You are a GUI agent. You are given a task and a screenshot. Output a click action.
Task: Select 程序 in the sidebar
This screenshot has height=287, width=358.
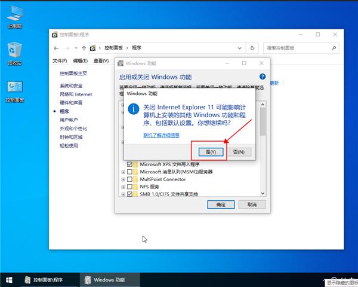pyautogui.click(x=64, y=111)
